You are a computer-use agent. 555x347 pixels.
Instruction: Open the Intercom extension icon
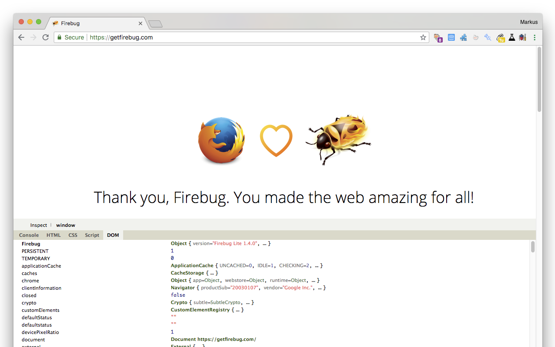click(451, 37)
